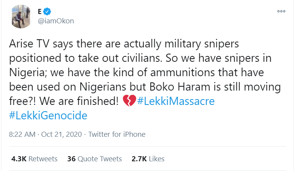
Task: Open the three-dot more options menu
Action: coord(281,11)
